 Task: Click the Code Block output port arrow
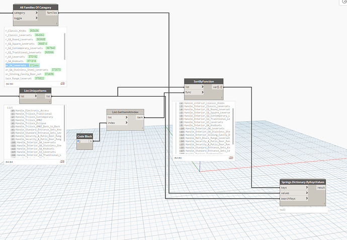tap(91, 141)
